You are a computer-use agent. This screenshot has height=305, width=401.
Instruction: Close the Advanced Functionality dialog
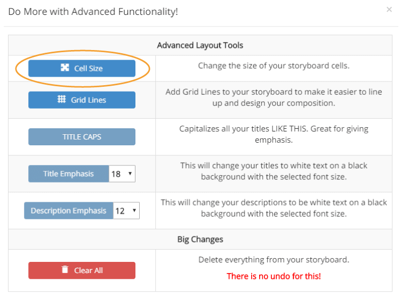(x=389, y=10)
